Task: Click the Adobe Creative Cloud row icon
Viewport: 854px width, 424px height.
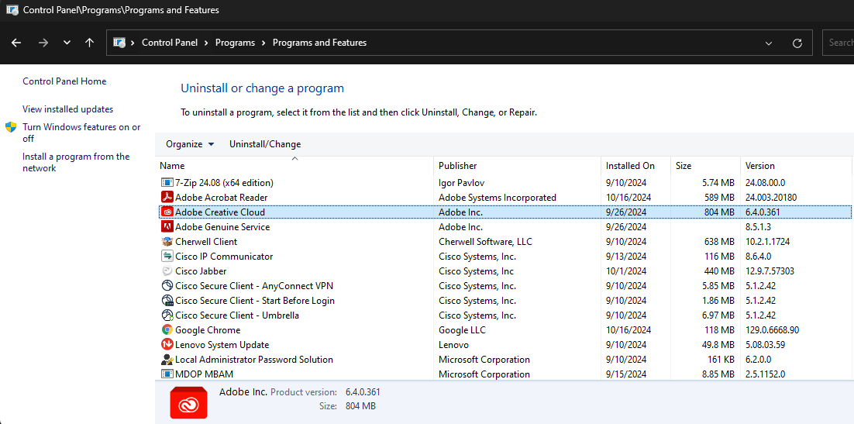Action: click(x=167, y=212)
